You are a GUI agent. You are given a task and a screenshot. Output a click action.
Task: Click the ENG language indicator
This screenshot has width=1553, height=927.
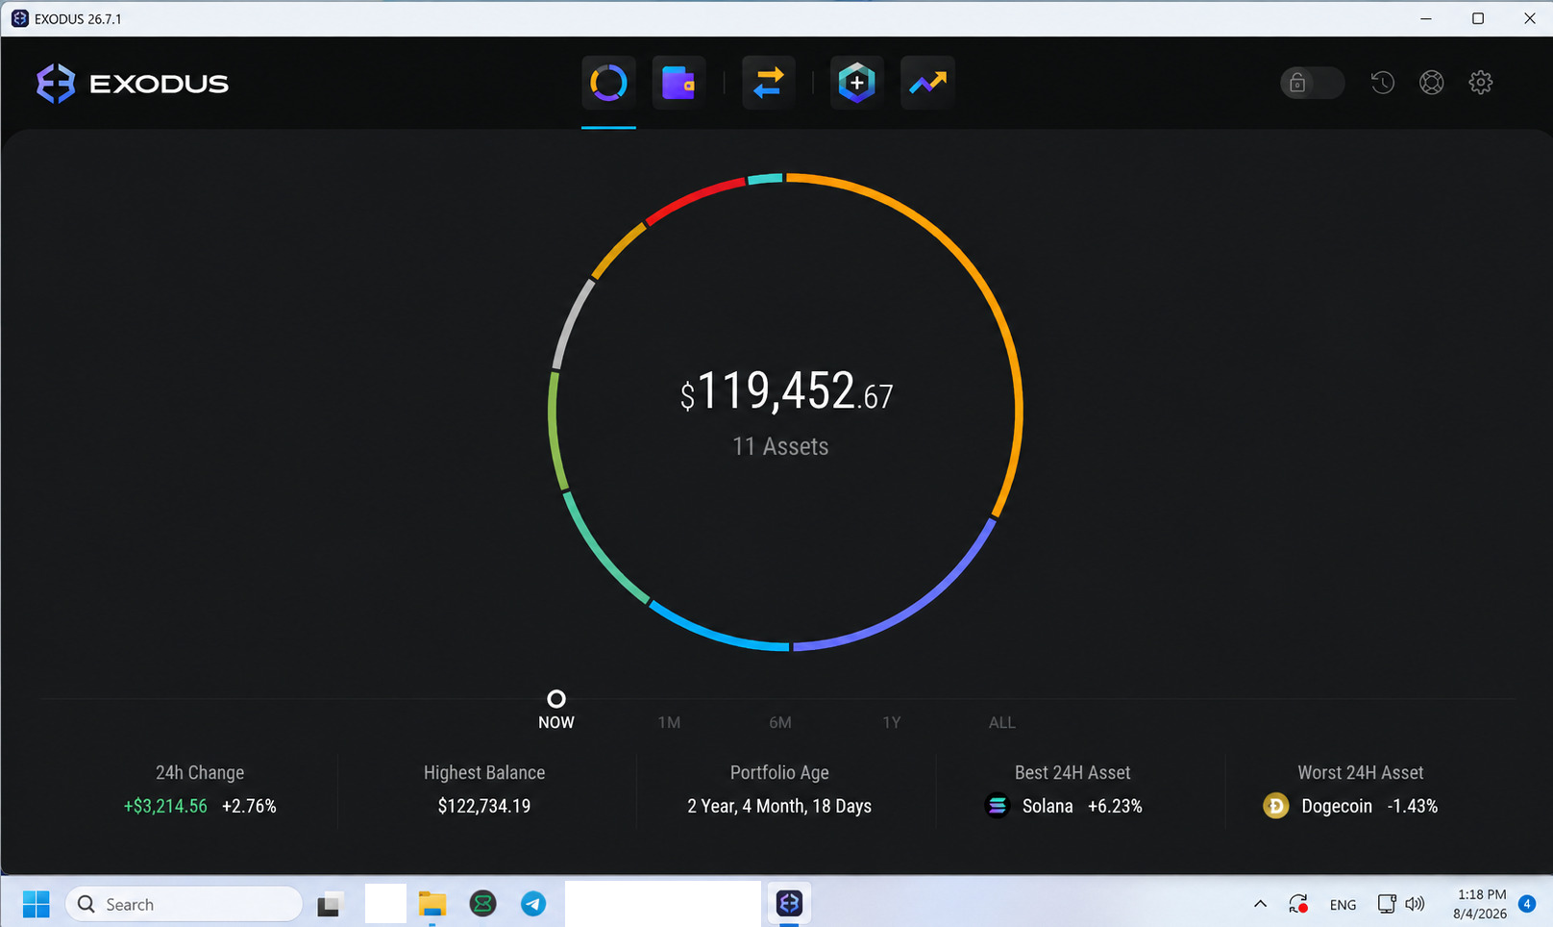coord(1343,905)
